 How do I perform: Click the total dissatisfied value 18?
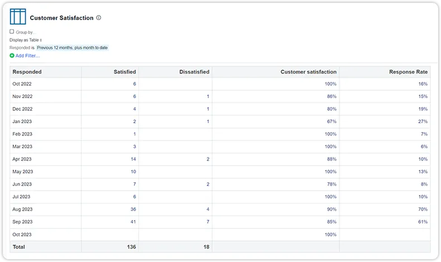click(x=207, y=247)
